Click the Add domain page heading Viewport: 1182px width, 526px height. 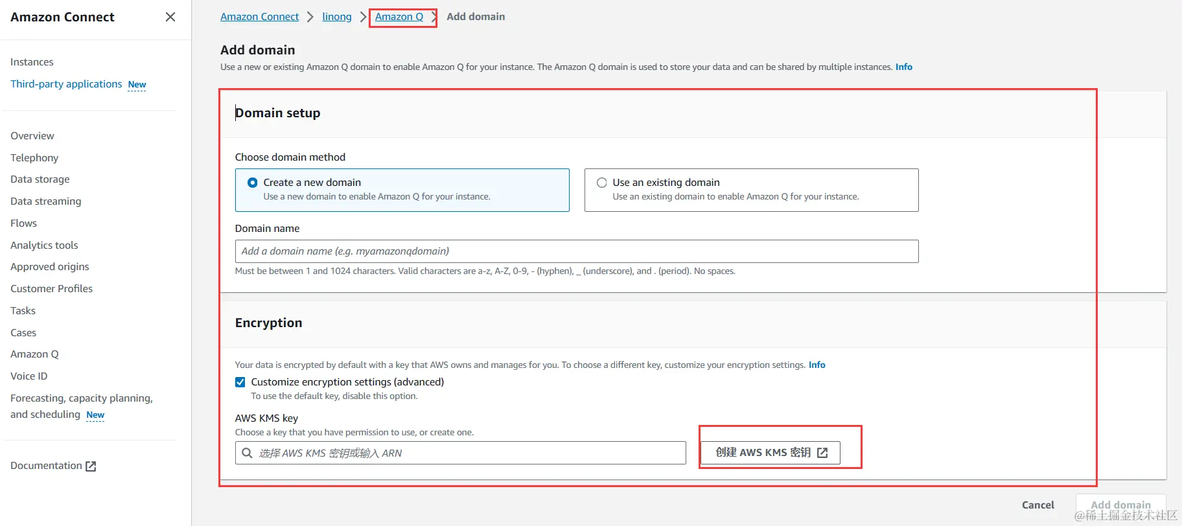pos(257,50)
